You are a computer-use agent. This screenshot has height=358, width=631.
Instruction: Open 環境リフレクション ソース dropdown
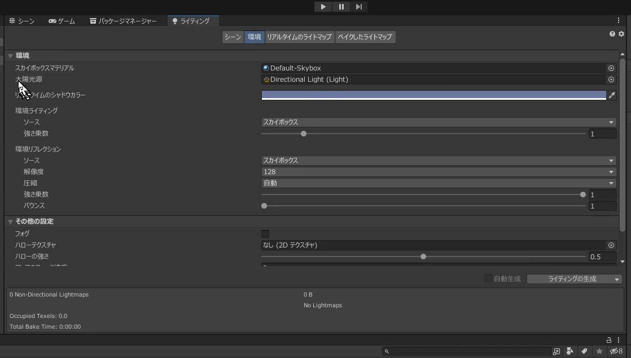coord(439,161)
